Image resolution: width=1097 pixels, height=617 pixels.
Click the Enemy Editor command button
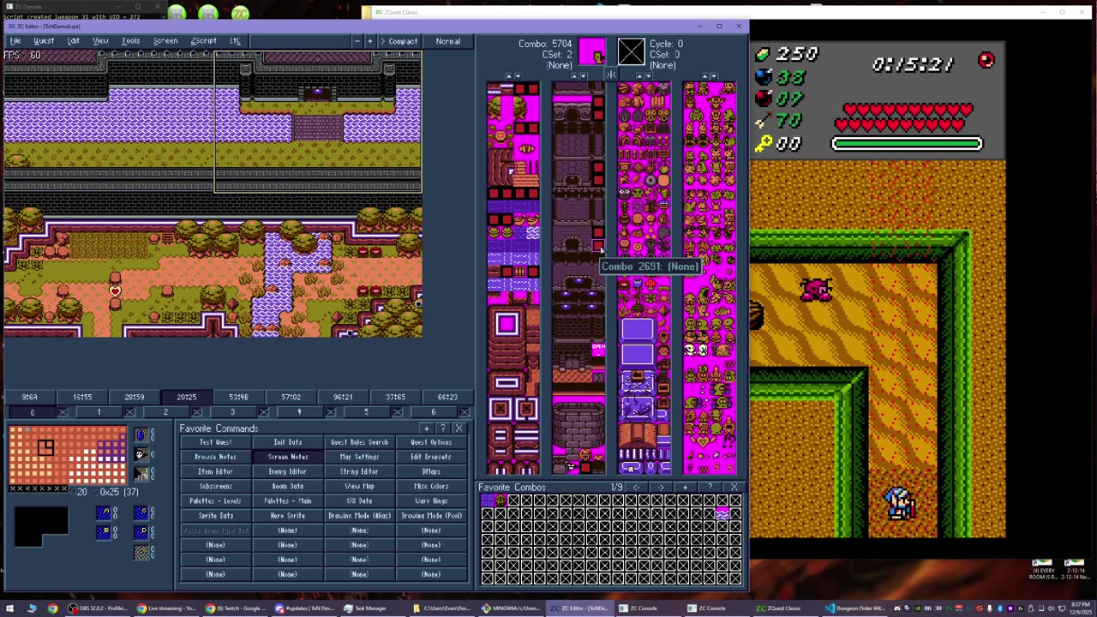(x=287, y=471)
